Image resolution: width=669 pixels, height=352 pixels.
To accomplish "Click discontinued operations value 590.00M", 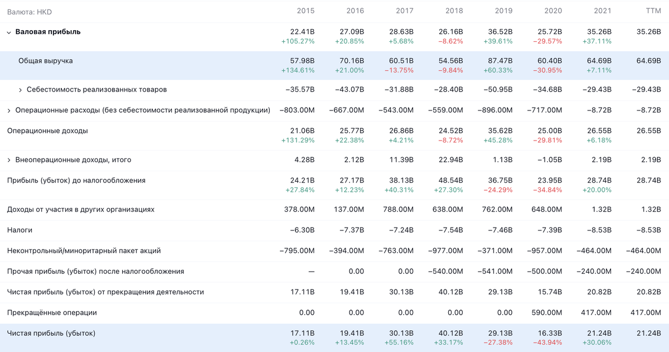I will pos(547,313).
